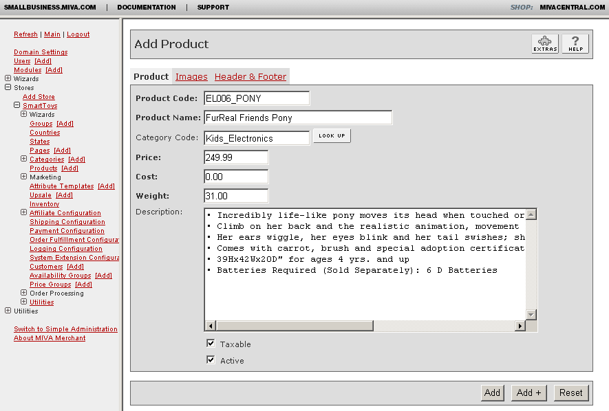Focus the Price field
Screen dimensions: 609x411
pyautogui.click(x=236, y=157)
